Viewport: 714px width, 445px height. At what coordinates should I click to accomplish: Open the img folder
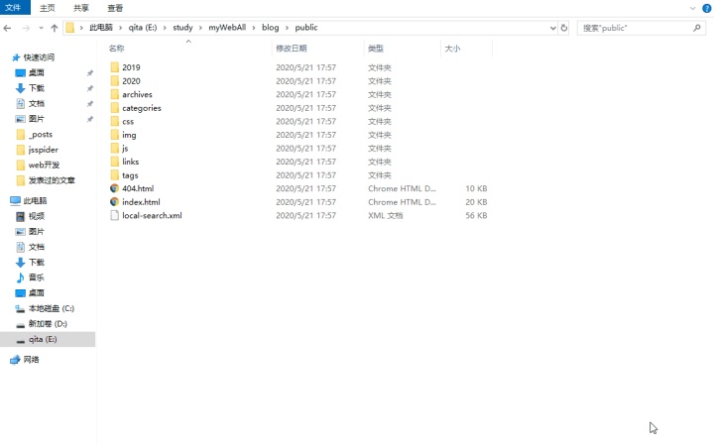coord(129,135)
